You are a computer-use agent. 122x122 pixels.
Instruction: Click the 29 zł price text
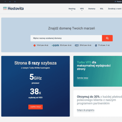tap(85, 45)
